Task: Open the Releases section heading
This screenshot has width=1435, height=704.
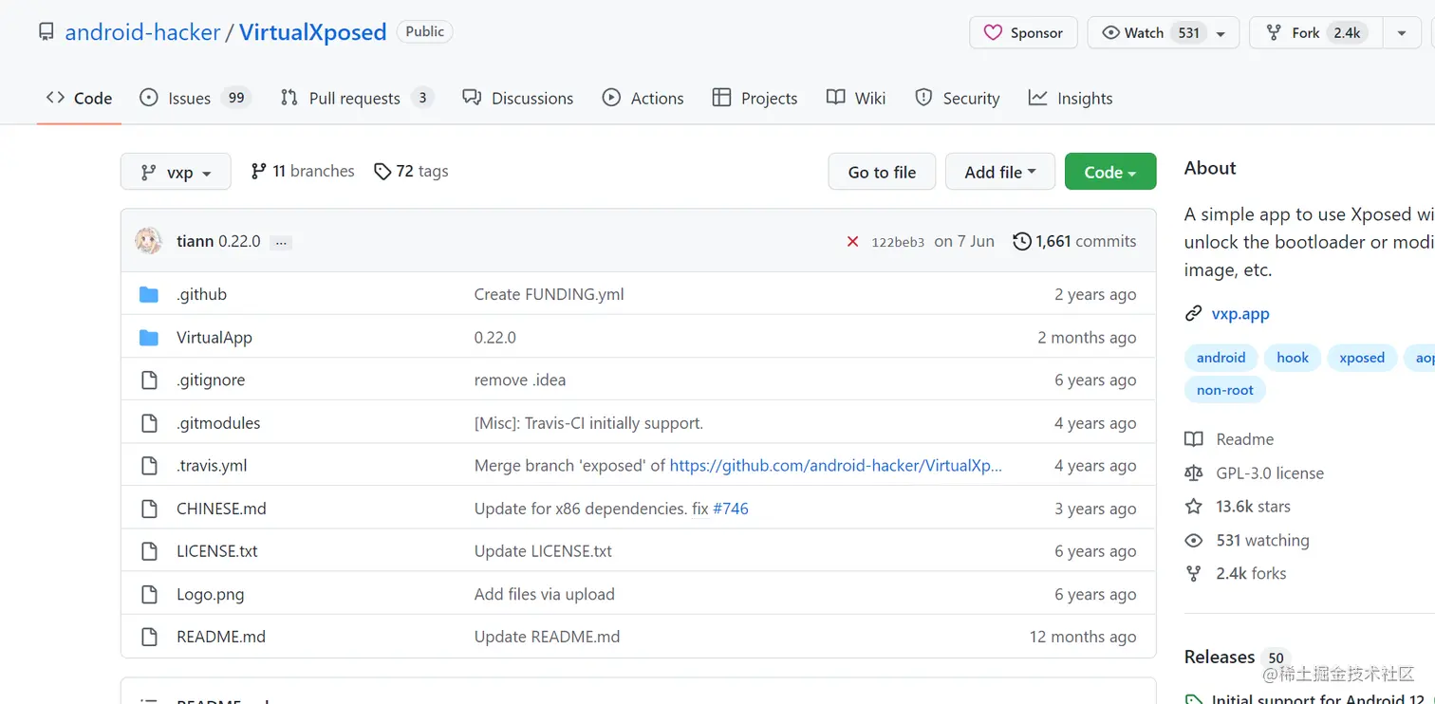Action: [x=1220, y=657]
